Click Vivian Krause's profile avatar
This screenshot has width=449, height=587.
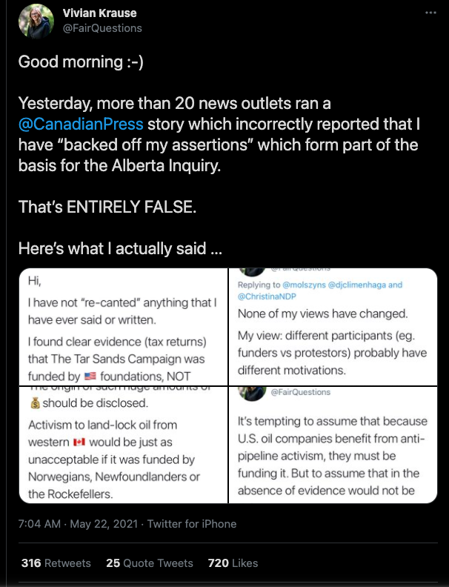tap(36, 21)
